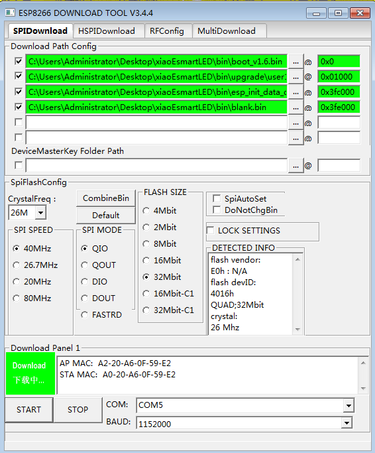Browse for the blank.bin file path
The image size is (375, 453).
click(x=295, y=107)
